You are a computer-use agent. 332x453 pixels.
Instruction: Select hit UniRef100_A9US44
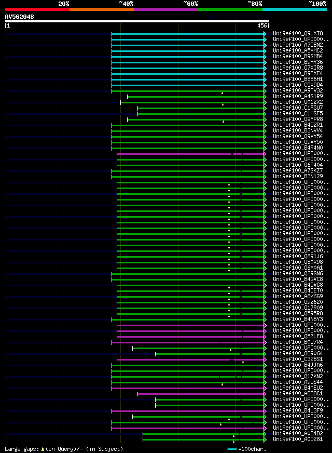coord(298,382)
